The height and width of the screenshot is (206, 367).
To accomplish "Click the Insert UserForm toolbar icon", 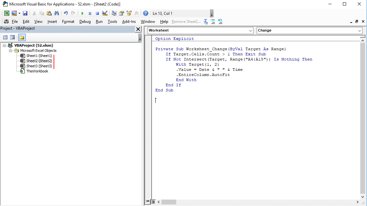I will click(x=14, y=13).
